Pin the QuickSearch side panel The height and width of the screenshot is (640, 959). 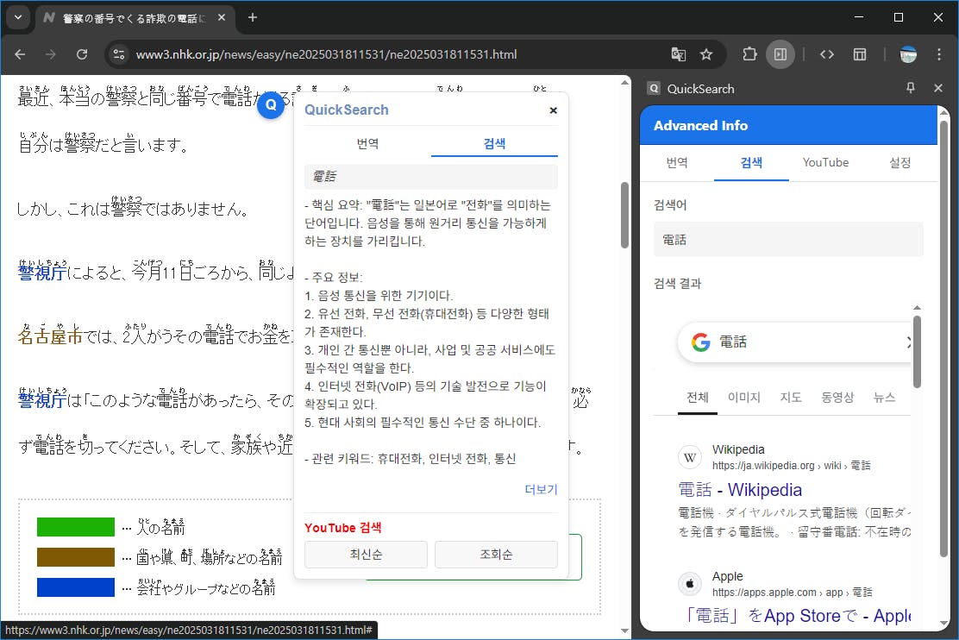pos(911,88)
